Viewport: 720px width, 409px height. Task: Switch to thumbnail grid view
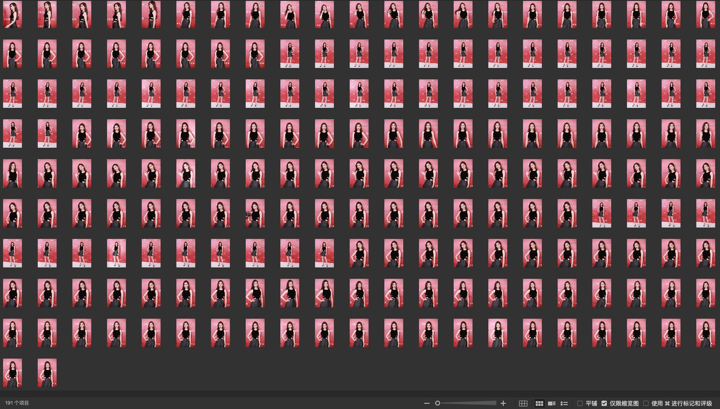click(539, 403)
